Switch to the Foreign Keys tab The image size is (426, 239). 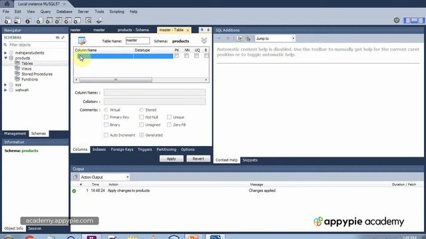click(122, 149)
